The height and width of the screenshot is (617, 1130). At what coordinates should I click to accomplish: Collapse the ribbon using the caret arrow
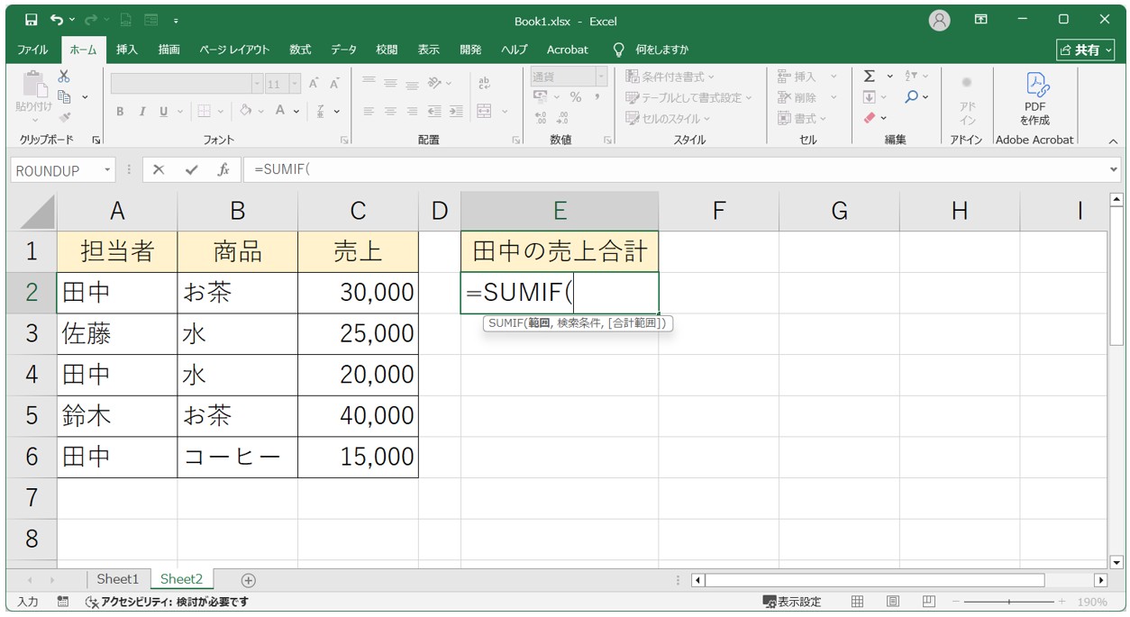click(1112, 141)
